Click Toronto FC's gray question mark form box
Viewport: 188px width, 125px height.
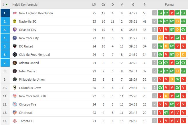[155, 121]
